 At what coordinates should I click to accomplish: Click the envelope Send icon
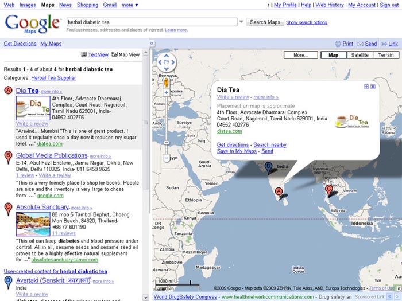[360, 44]
